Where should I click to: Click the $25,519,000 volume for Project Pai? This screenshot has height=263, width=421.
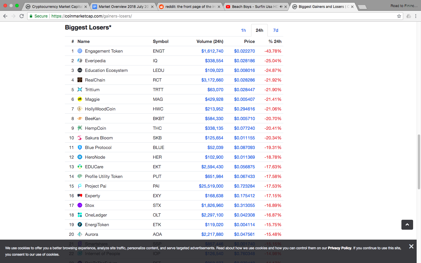coord(211,186)
